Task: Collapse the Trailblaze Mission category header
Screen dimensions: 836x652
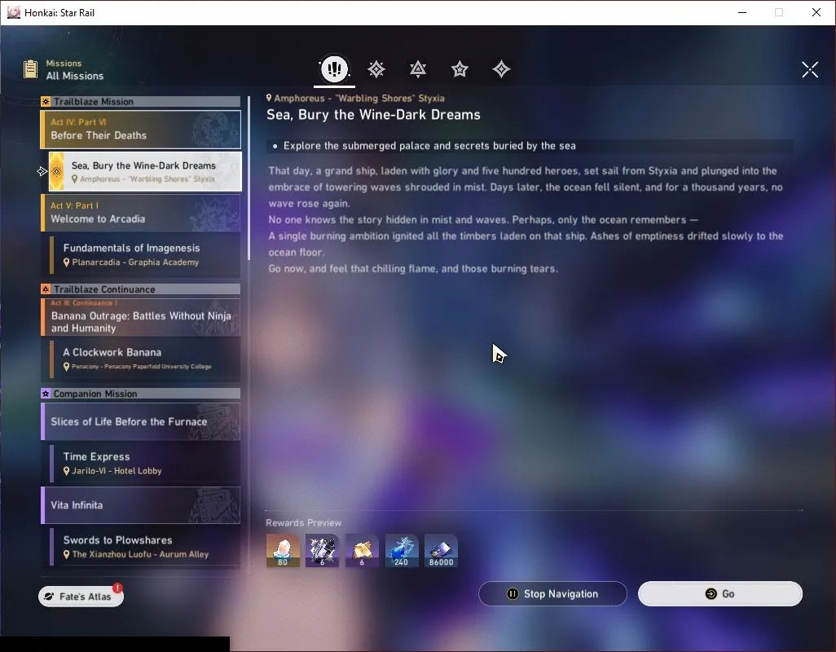Action: (140, 101)
